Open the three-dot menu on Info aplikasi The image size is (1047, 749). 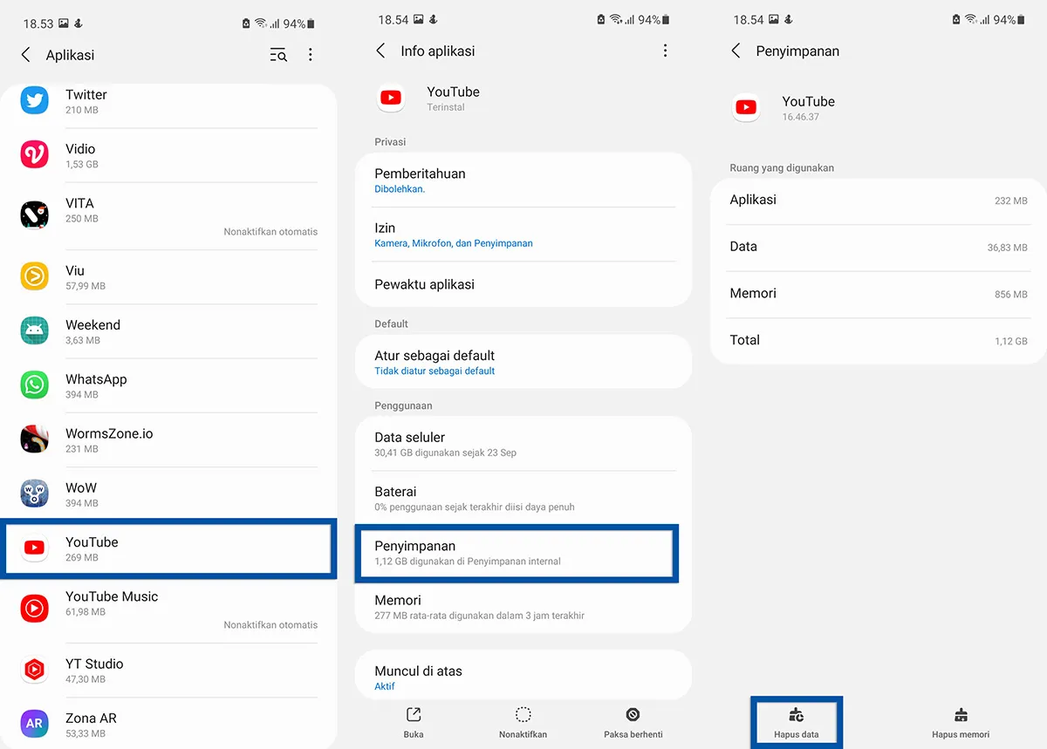pos(666,51)
